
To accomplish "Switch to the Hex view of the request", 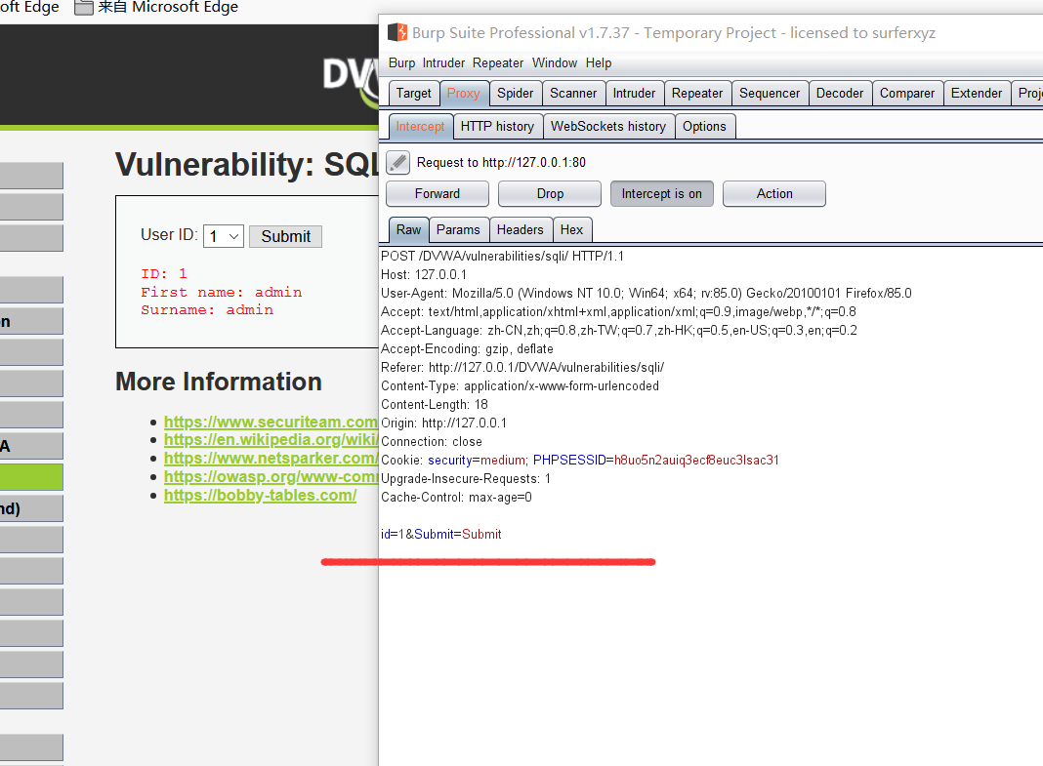I will (572, 229).
